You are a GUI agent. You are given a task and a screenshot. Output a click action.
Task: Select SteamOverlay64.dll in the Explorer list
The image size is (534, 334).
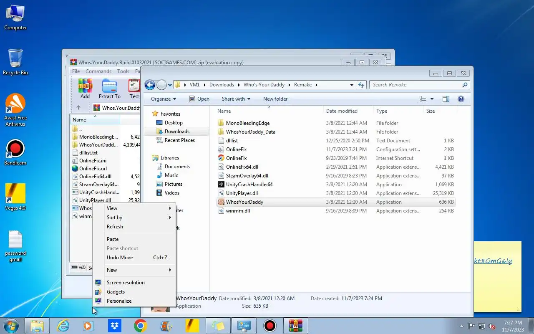click(x=247, y=176)
